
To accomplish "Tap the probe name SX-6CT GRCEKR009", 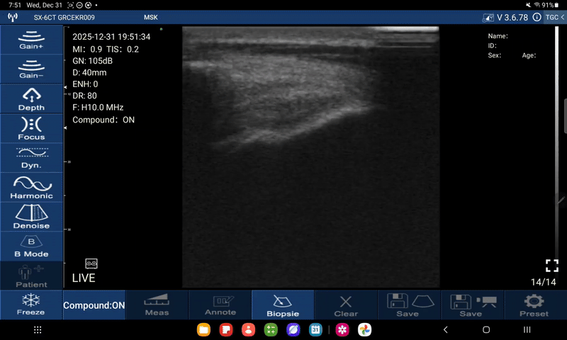I will pos(64,17).
